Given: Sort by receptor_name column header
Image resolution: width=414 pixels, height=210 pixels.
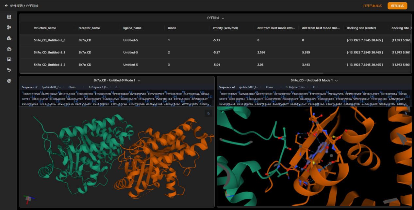Looking at the screenshot, I should [89, 28].
